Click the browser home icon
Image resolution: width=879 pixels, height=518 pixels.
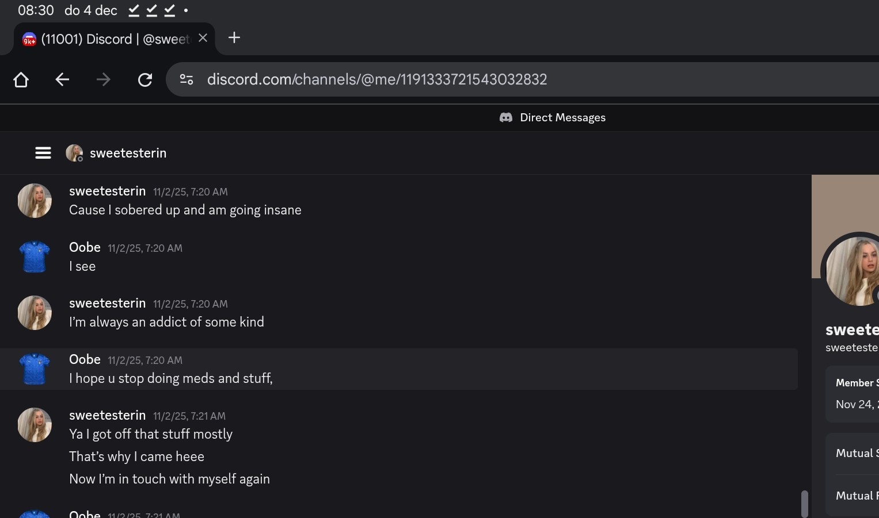click(21, 79)
